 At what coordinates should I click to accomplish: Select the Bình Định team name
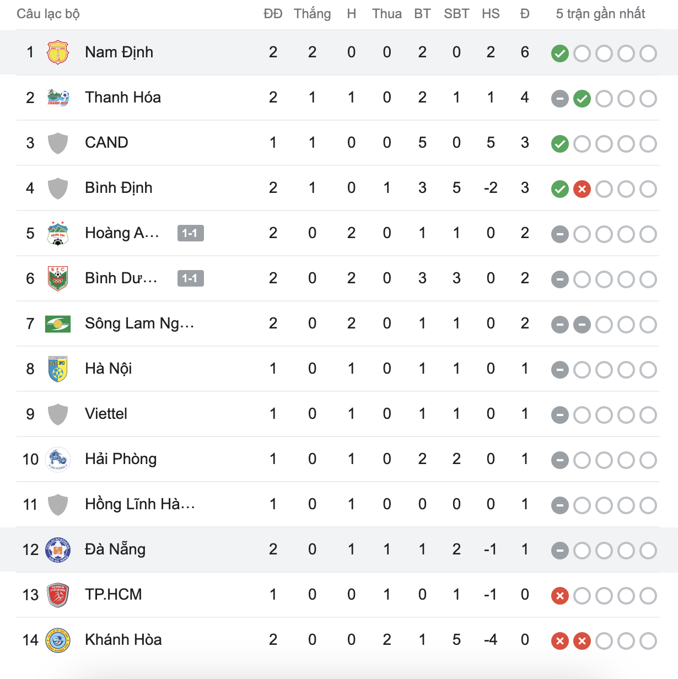pos(119,188)
